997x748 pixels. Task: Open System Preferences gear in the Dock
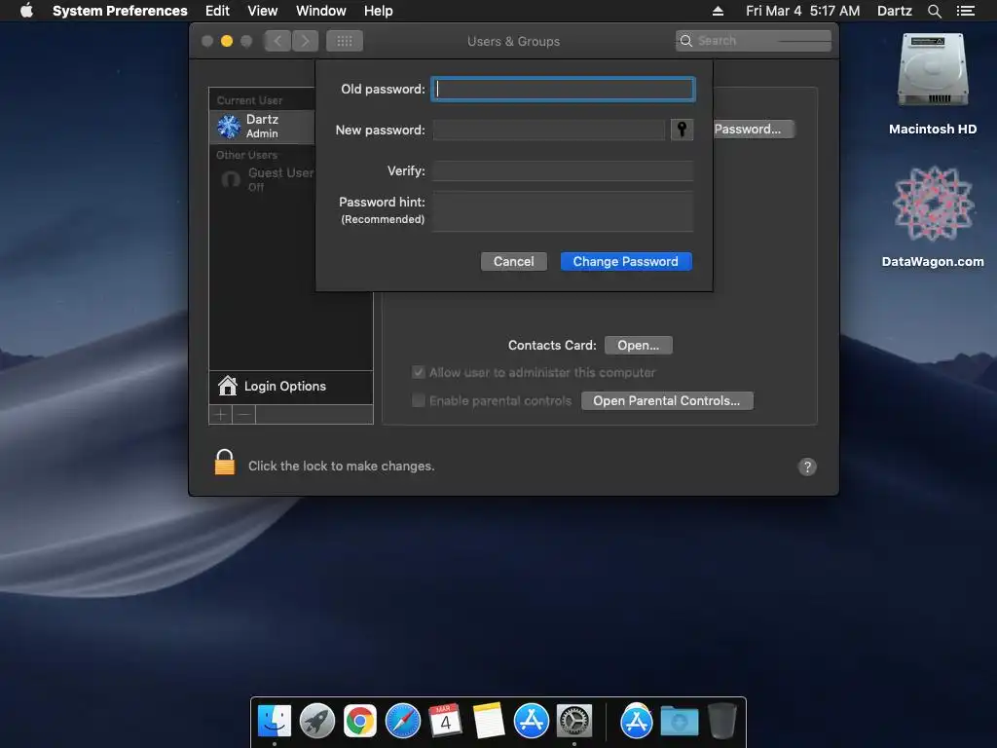(574, 721)
